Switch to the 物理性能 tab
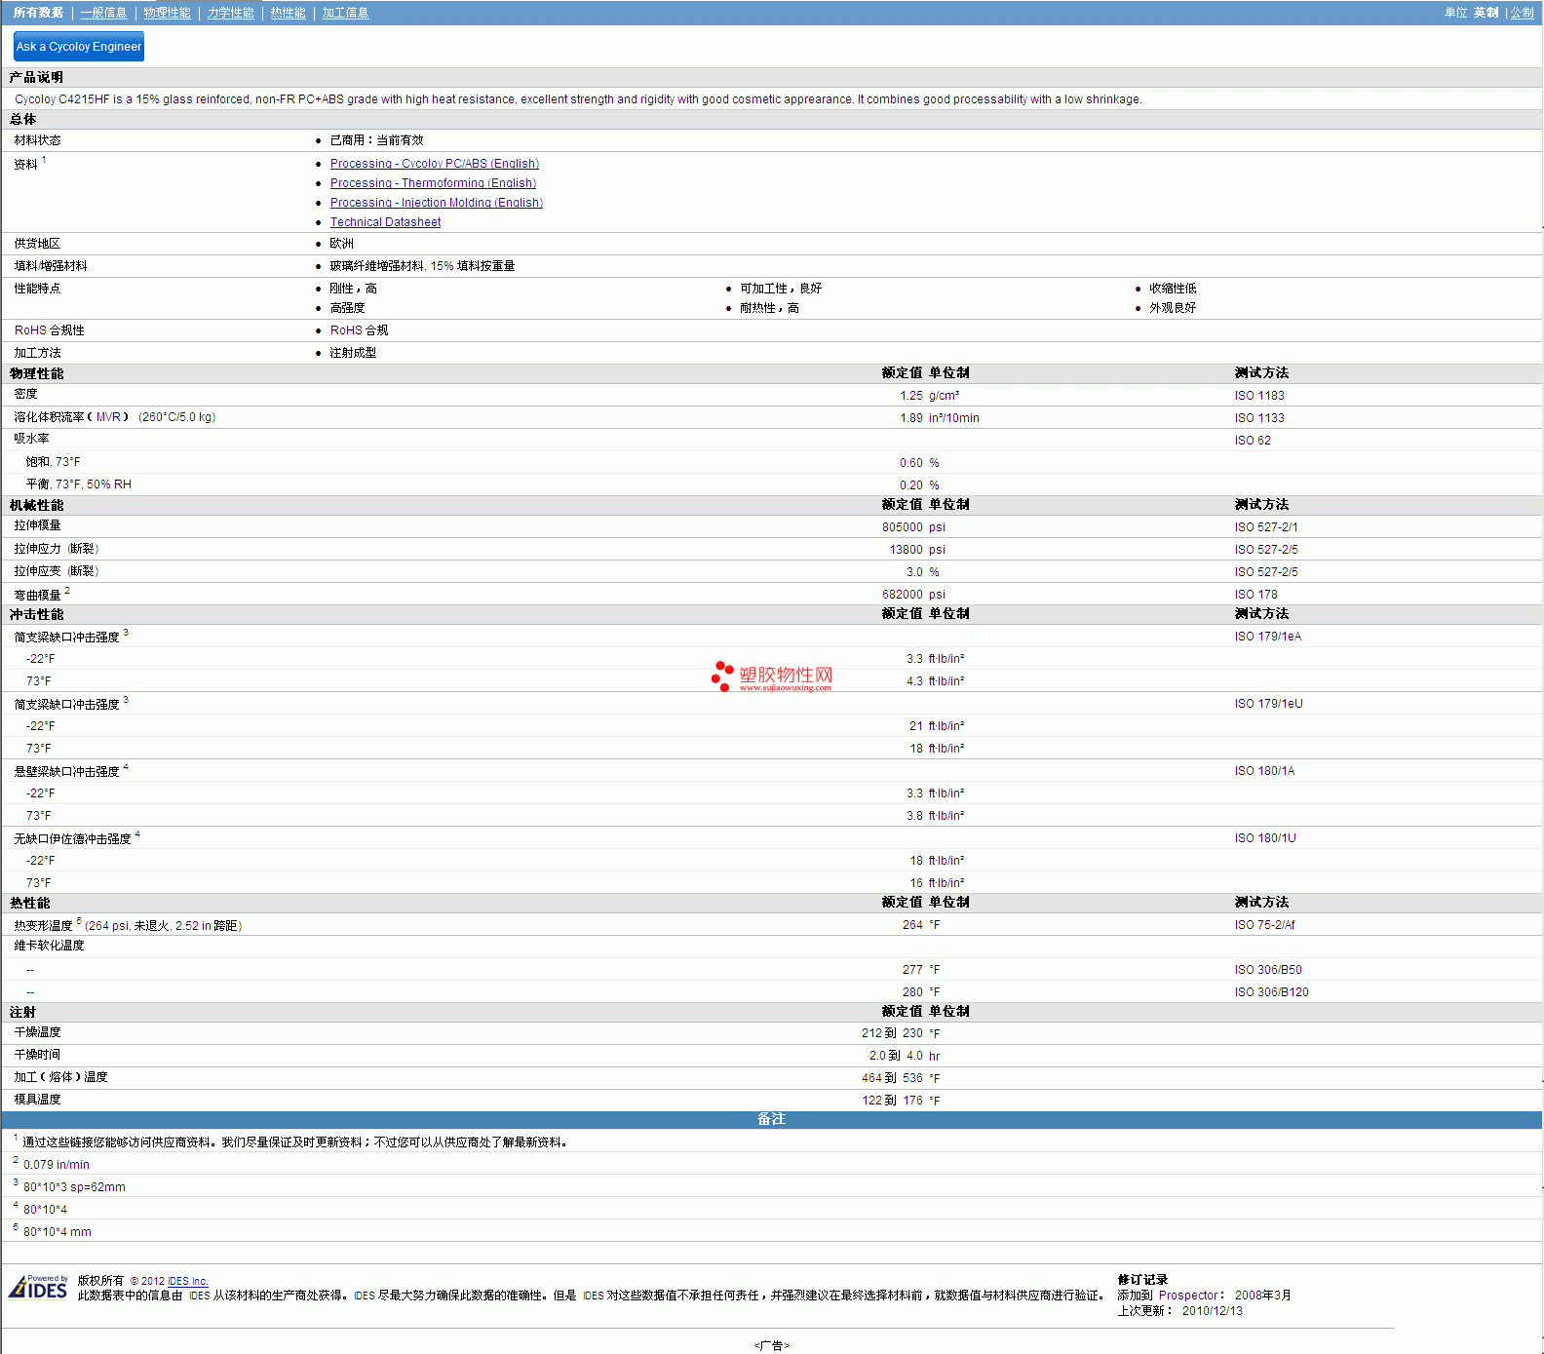Image resolution: width=1544 pixels, height=1354 pixels. 167,13
